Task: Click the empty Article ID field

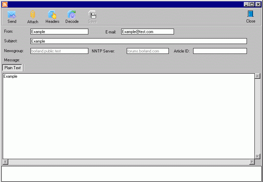Action: pyautogui.click(x=220, y=51)
